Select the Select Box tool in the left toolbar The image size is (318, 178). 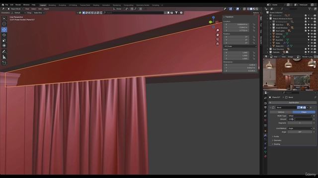[4, 18]
